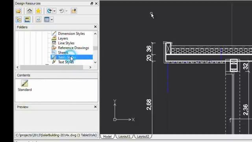Click the Folders pane header label
Viewport: 252px width, 142px height.
point(22,27)
